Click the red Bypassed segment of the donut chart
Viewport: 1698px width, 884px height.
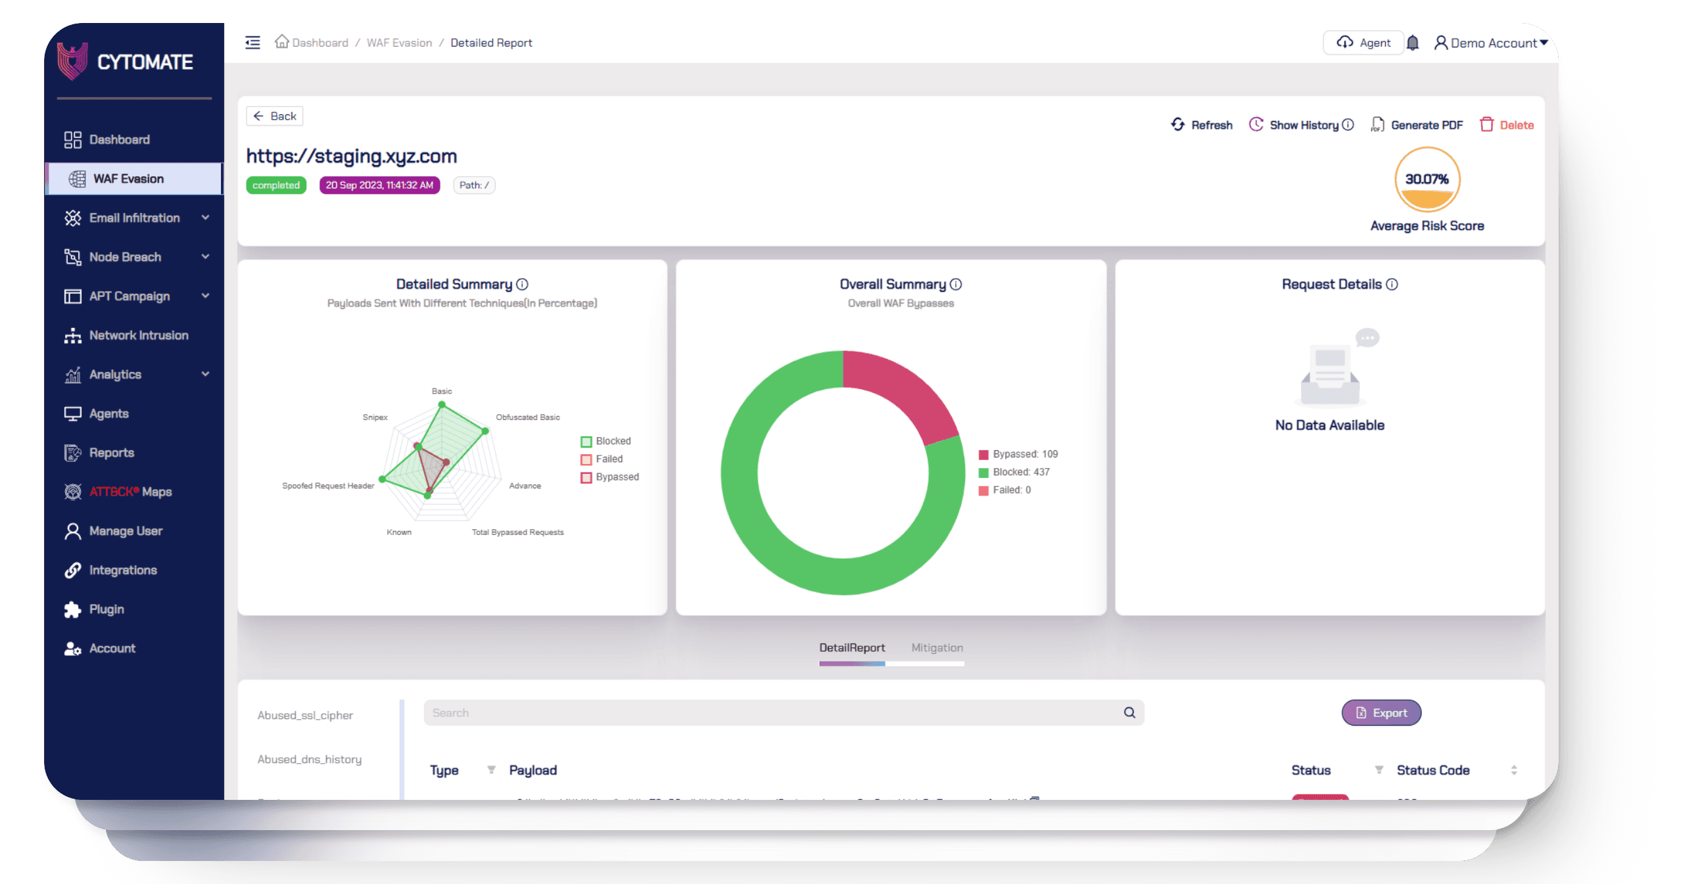pyautogui.click(x=907, y=390)
